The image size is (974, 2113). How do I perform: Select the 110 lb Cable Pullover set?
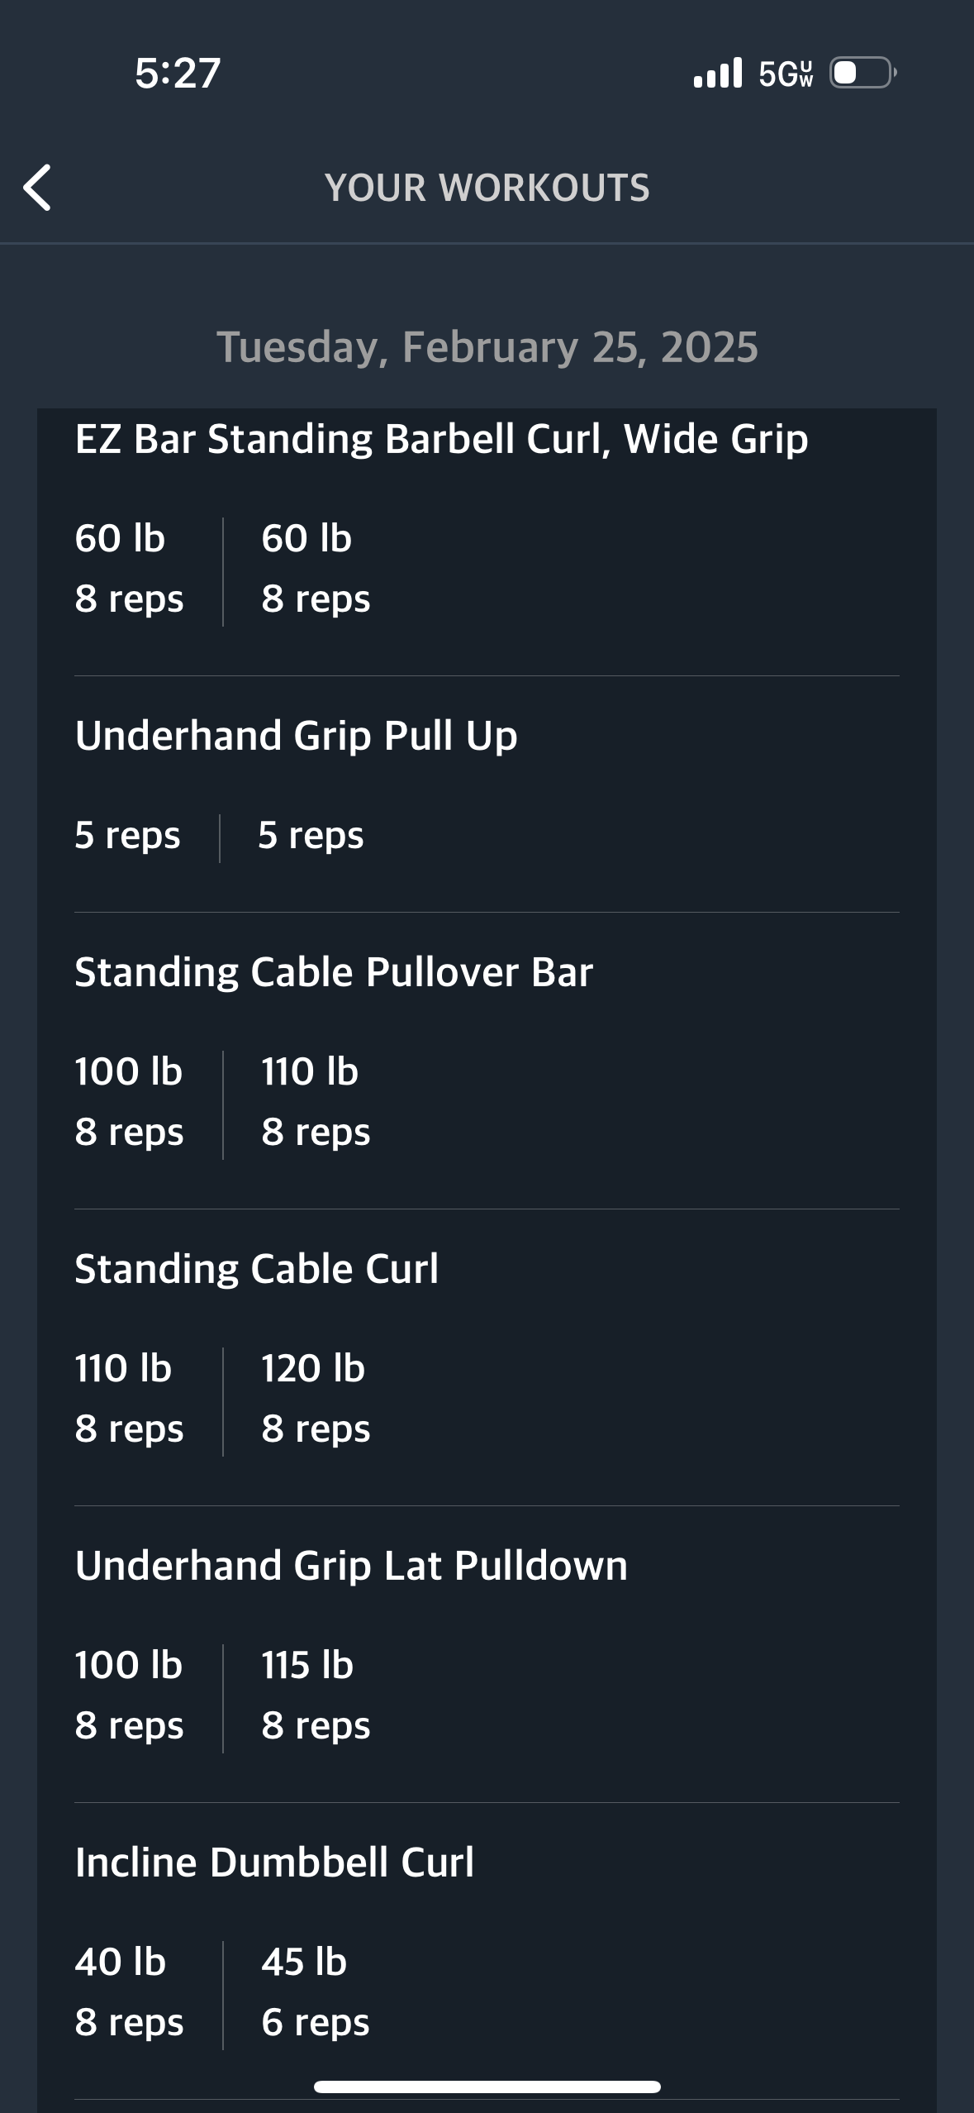point(315,1101)
